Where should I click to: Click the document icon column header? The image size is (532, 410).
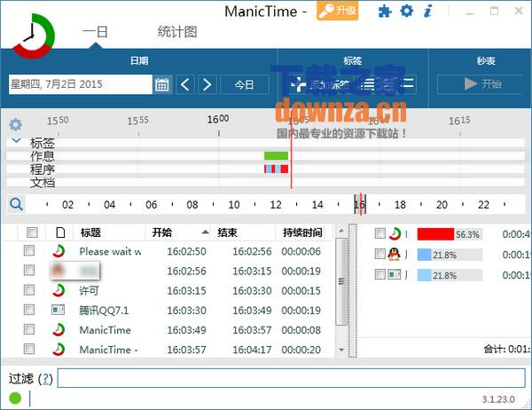coord(60,233)
